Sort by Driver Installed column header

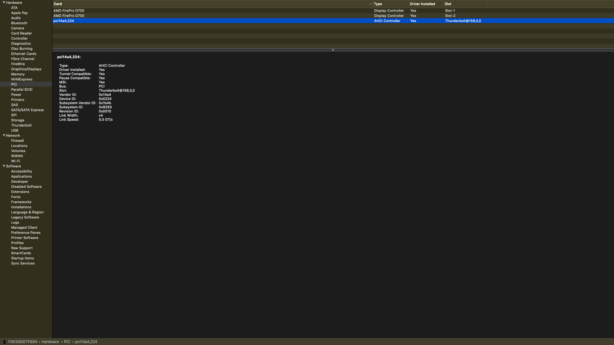pyautogui.click(x=422, y=4)
